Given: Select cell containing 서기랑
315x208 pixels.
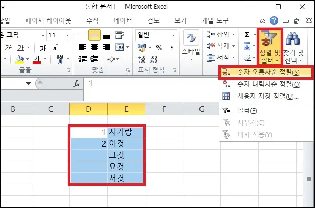Looking at the screenshot, I should (x=126, y=132).
